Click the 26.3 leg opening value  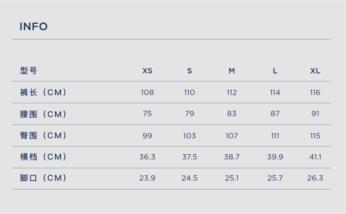click(315, 178)
